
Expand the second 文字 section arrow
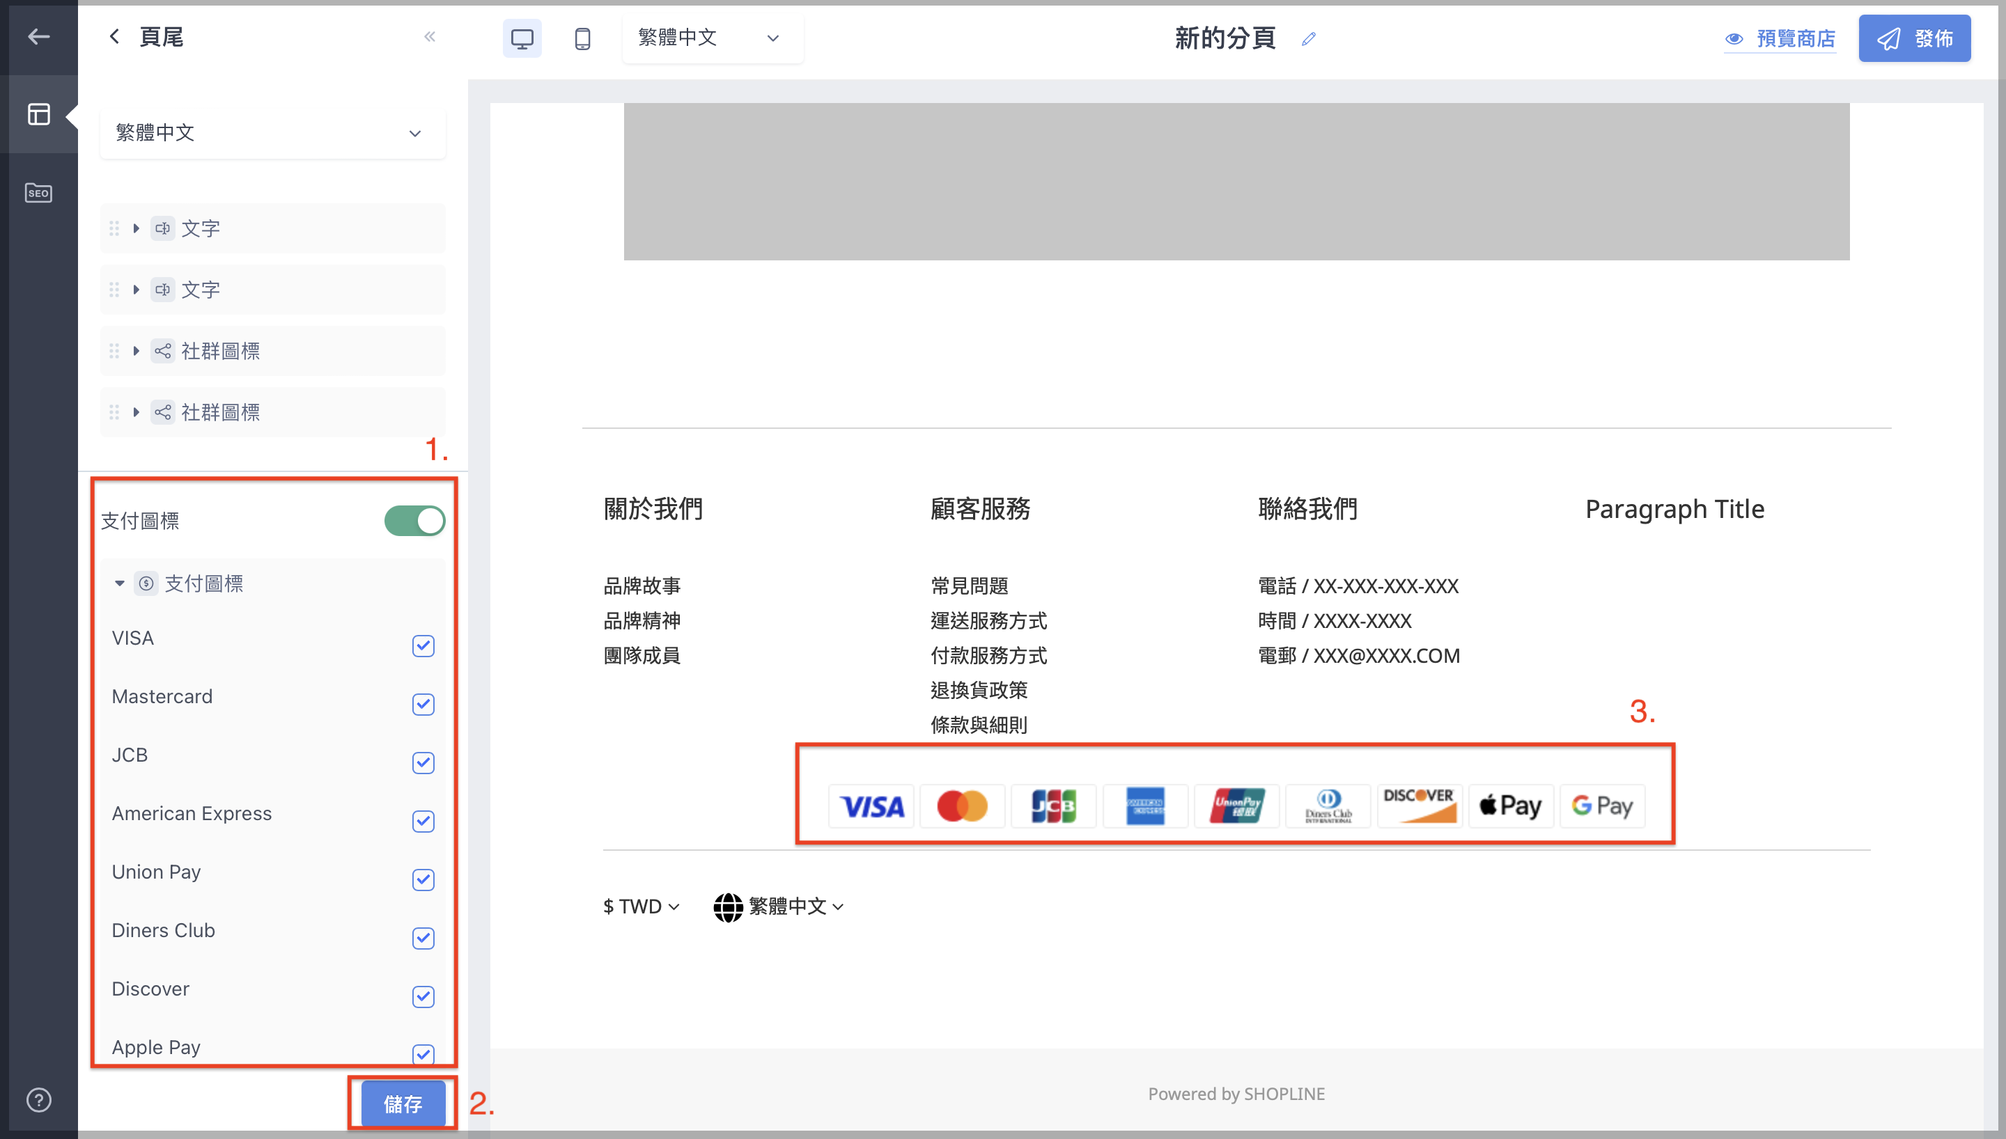pyautogui.click(x=136, y=290)
